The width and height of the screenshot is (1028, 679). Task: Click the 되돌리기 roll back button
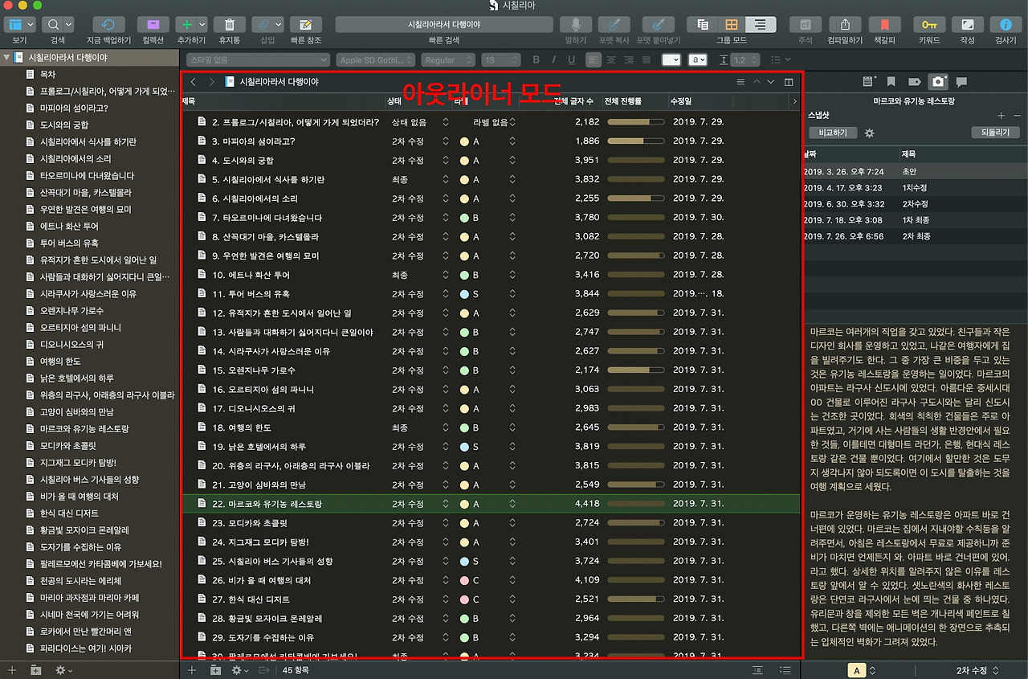[996, 133]
